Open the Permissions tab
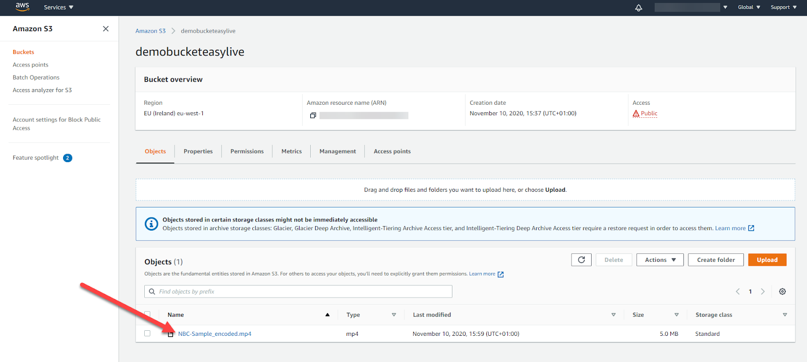This screenshot has width=807, height=362. click(x=247, y=152)
